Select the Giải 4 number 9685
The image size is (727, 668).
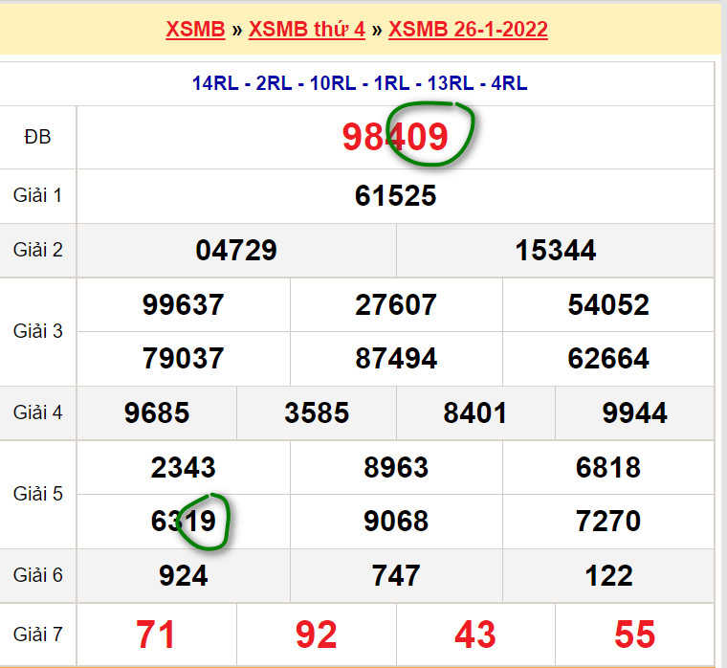(157, 413)
